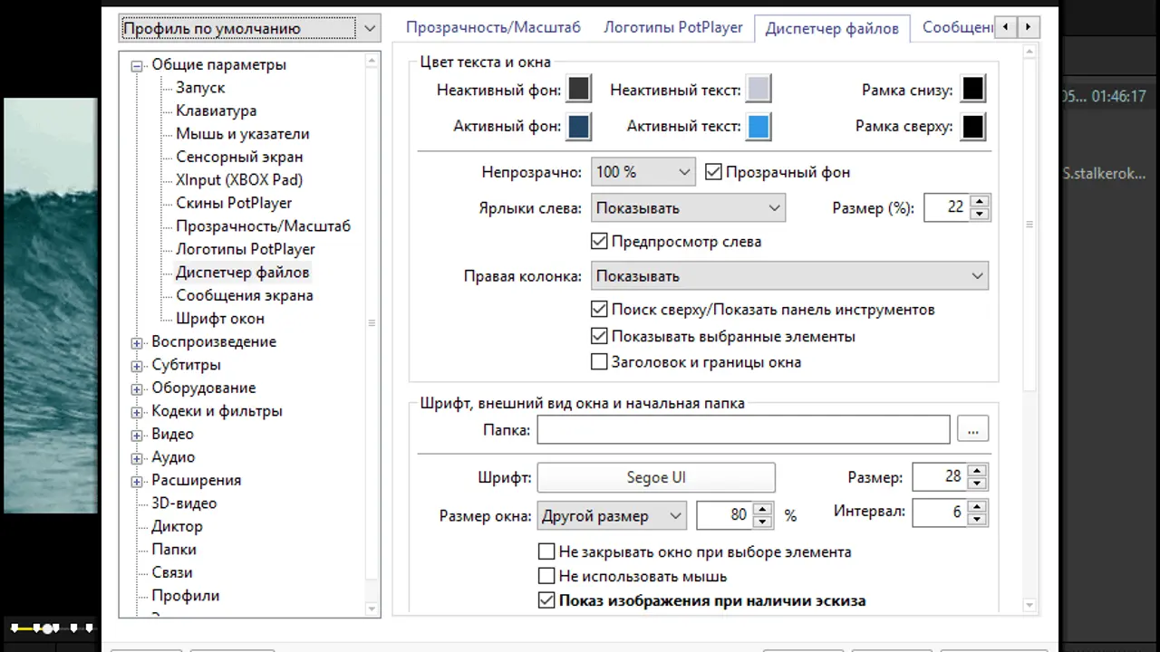Image resolution: width=1160 pixels, height=652 pixels.
Task: Open the Неактивный фон color swatch
Action: click(578, 90)
